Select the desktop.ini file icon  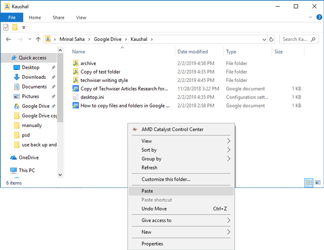tap(76, 97)
